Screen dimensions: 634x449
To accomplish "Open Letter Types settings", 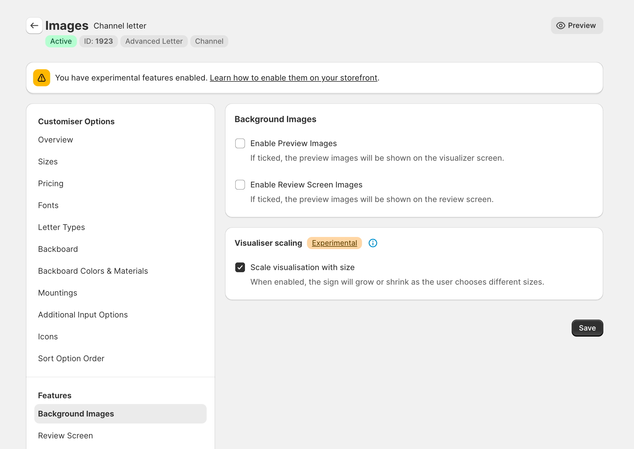I will pyautogui.click(x=61, y=227).
